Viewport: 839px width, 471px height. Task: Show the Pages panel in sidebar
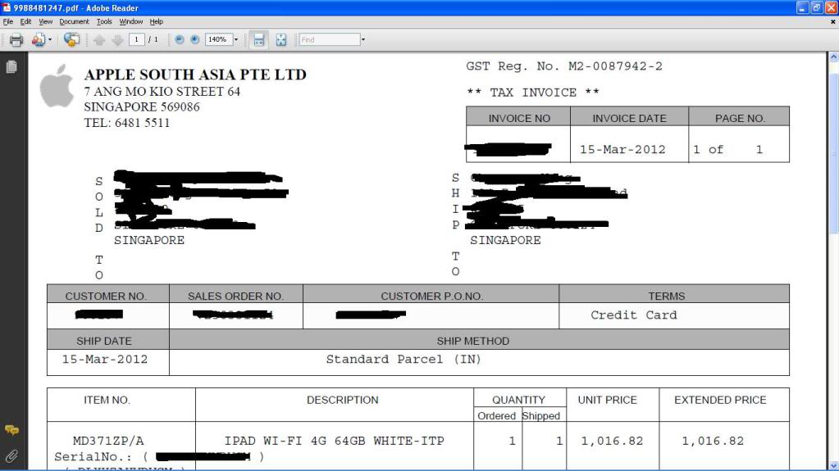11,67
